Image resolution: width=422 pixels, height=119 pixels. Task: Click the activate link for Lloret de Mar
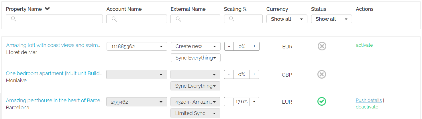tap(364, 45)
